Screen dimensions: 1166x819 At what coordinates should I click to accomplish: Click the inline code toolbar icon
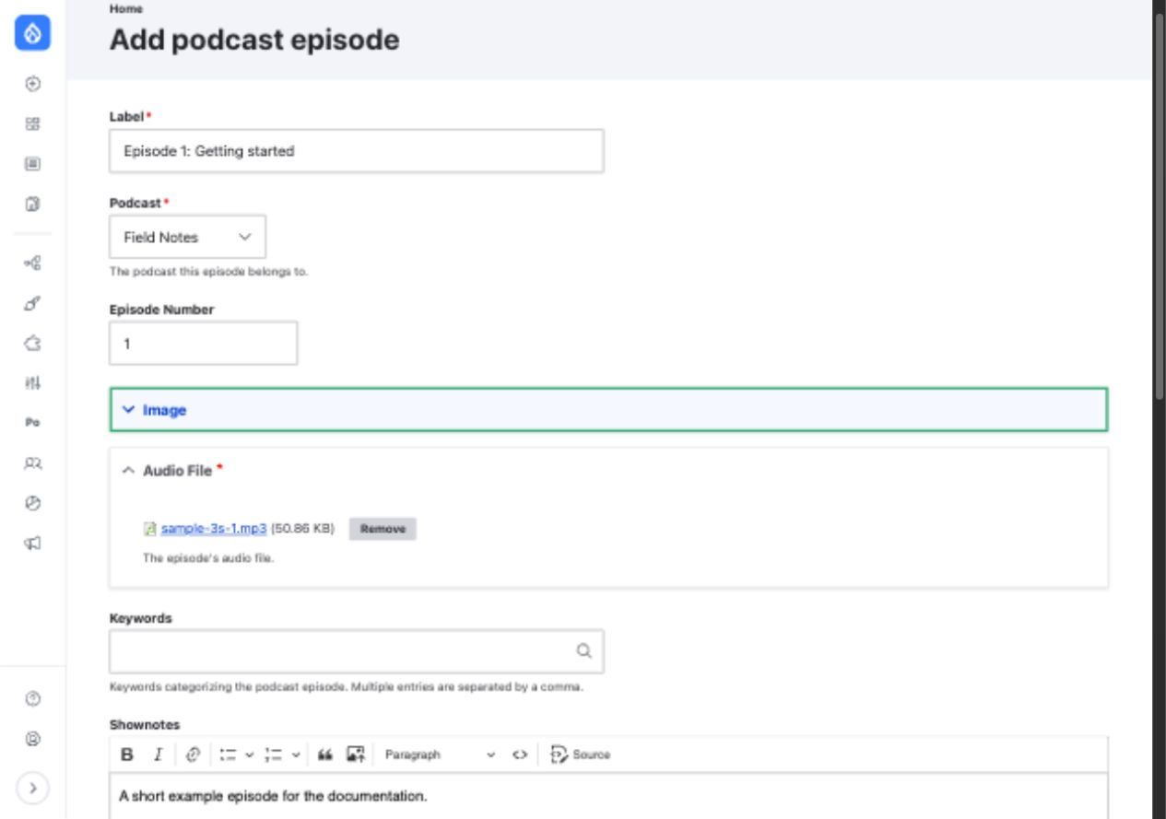pyautogui.click(x=521, y=755)
